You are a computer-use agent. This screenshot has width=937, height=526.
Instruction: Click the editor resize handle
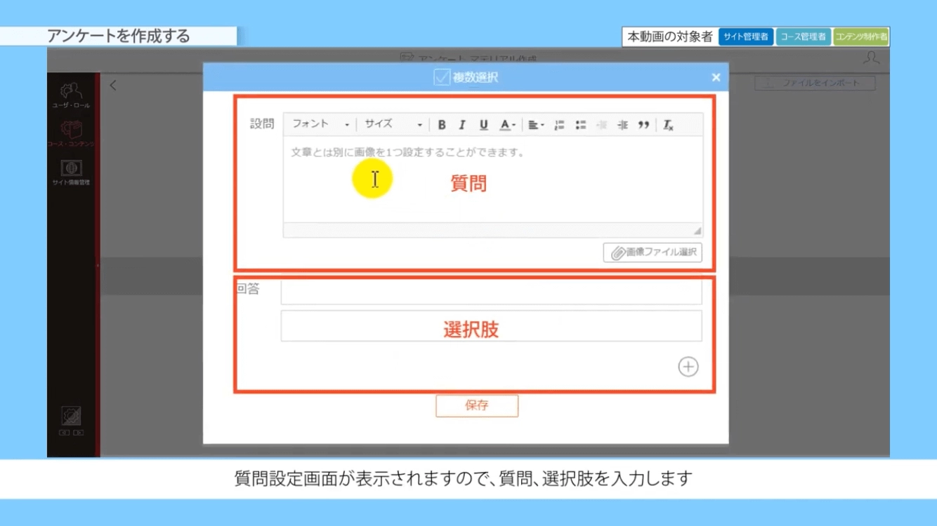click(697, 231)
